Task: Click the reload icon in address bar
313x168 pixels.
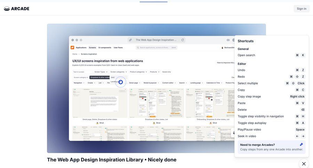Action: click(183, 40)
